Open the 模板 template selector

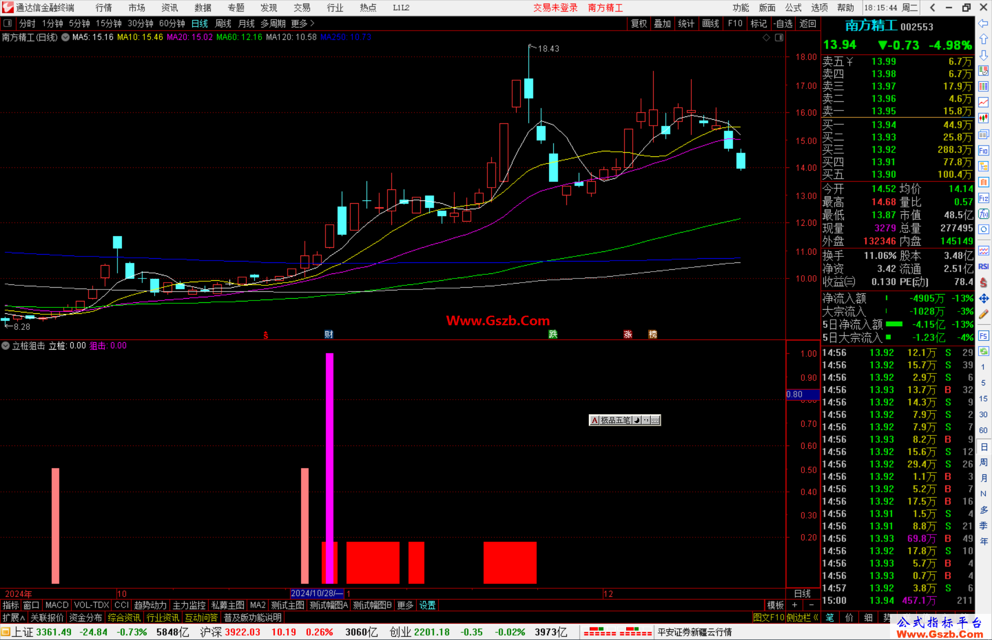coord(775,605)
